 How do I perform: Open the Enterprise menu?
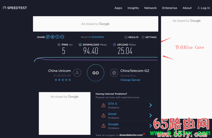pos(170,8)
